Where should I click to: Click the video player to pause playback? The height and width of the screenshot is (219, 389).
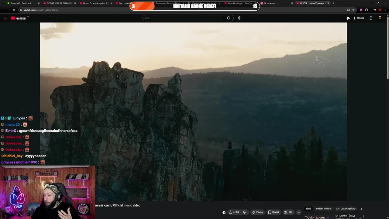click(193, 112)
